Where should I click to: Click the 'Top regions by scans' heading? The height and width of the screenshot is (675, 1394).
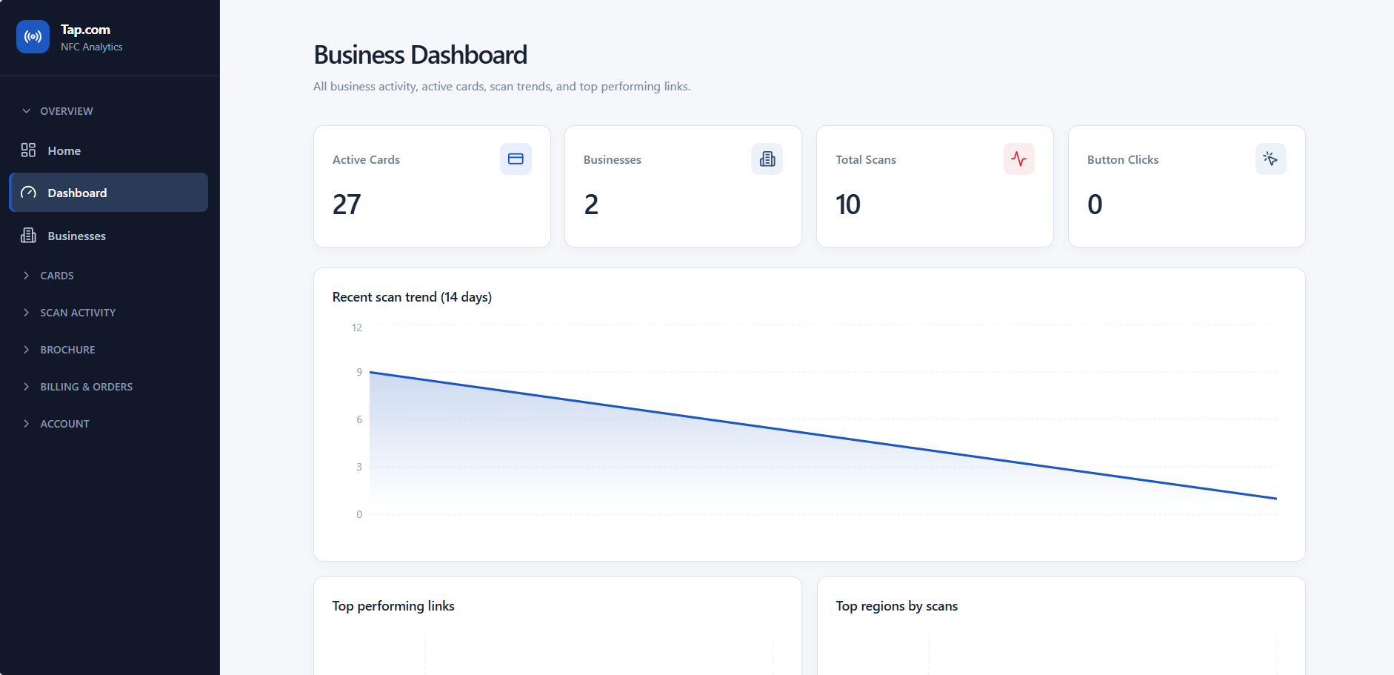click(x=896, y=606)
